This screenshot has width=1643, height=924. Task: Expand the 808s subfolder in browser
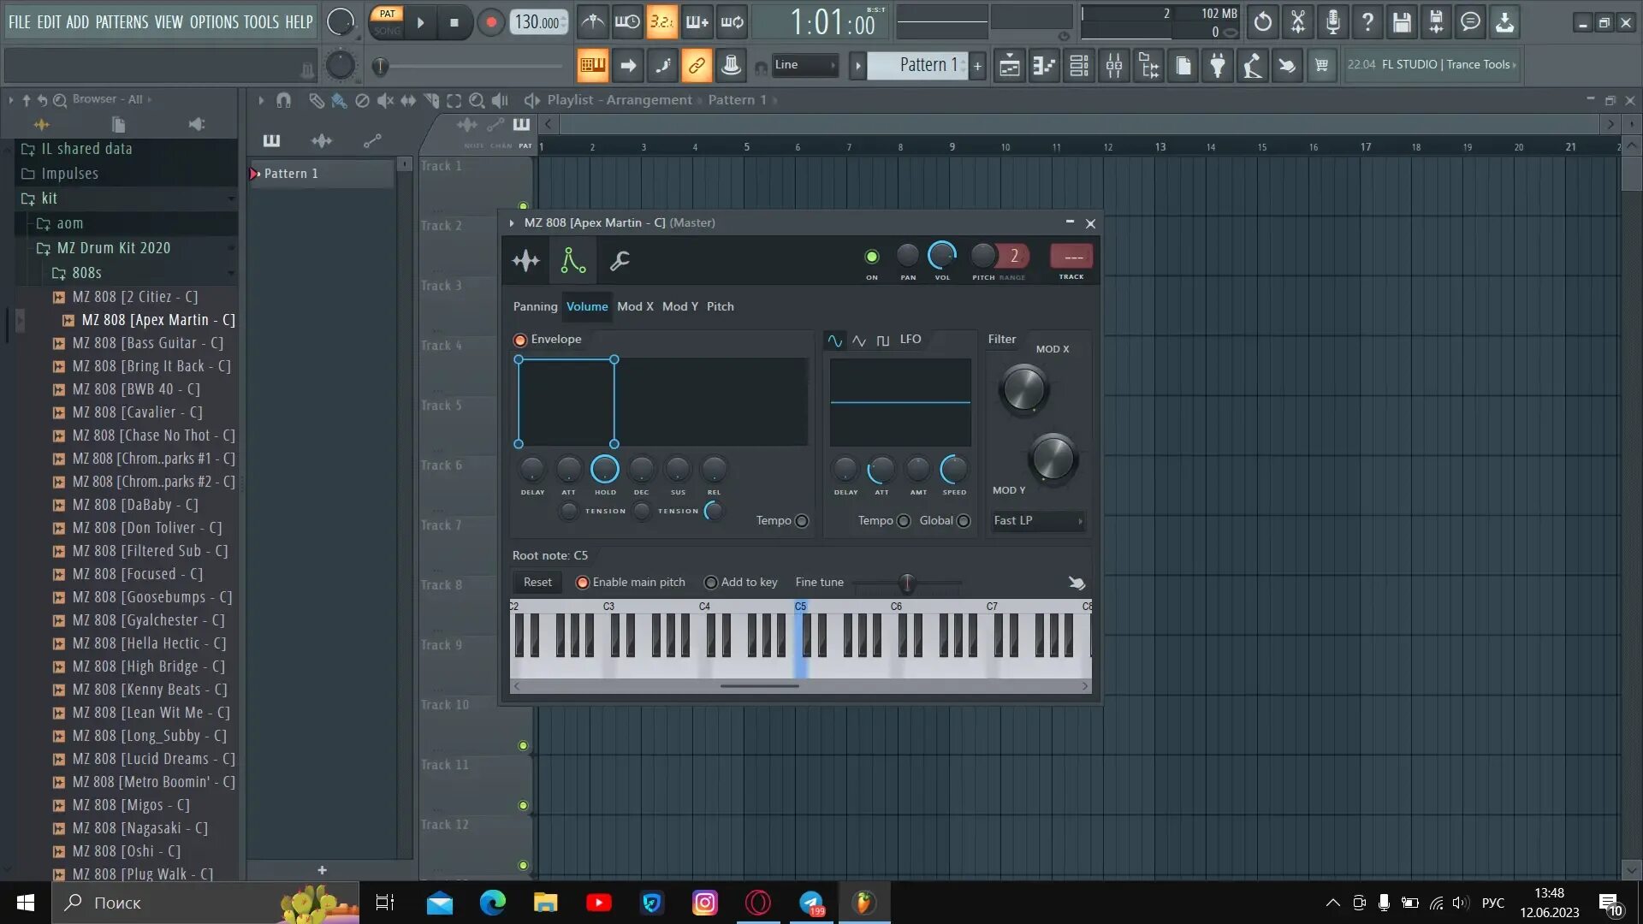87,272
